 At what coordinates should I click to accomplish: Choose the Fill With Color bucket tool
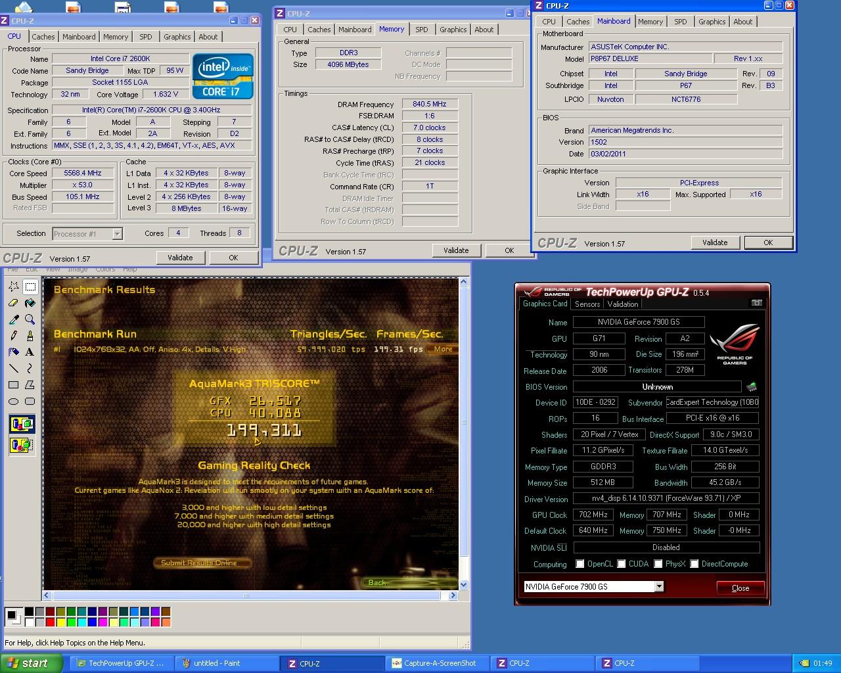pos(30,303)
